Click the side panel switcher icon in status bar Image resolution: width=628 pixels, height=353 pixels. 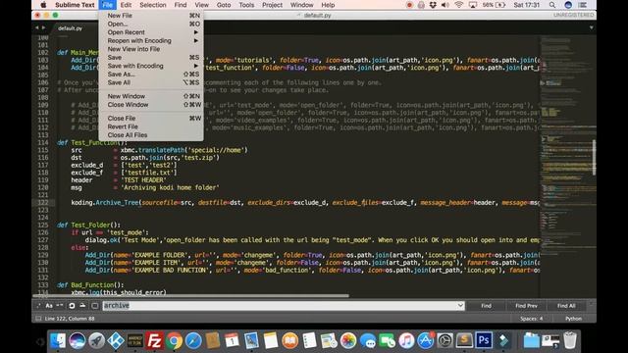pyautogui.click(x=38, y=319)
